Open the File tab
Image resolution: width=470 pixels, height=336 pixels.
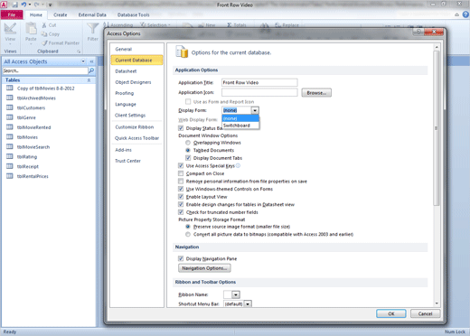(x=12, y=14)
